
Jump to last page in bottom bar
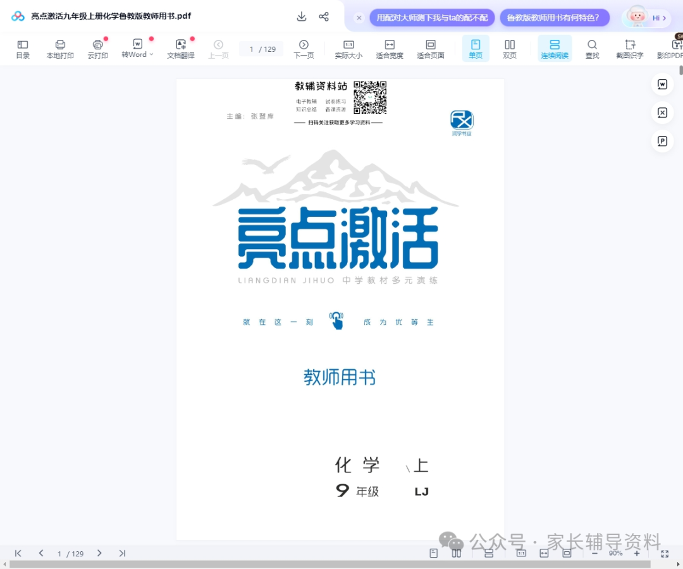pyautogui.click(x=123, y=553)
